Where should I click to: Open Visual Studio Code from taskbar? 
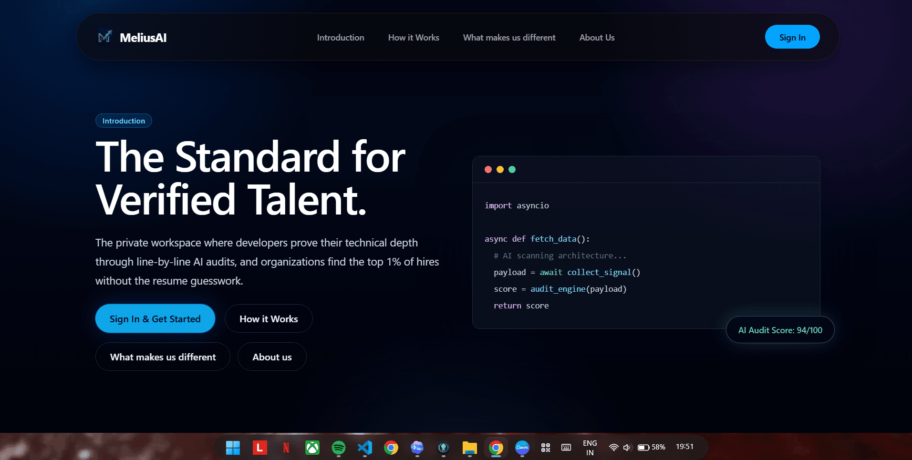click(x=365, y=448)
